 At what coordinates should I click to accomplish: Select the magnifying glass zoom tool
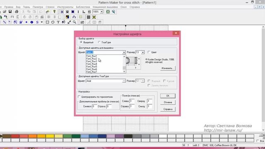click(x=75, y=22)
